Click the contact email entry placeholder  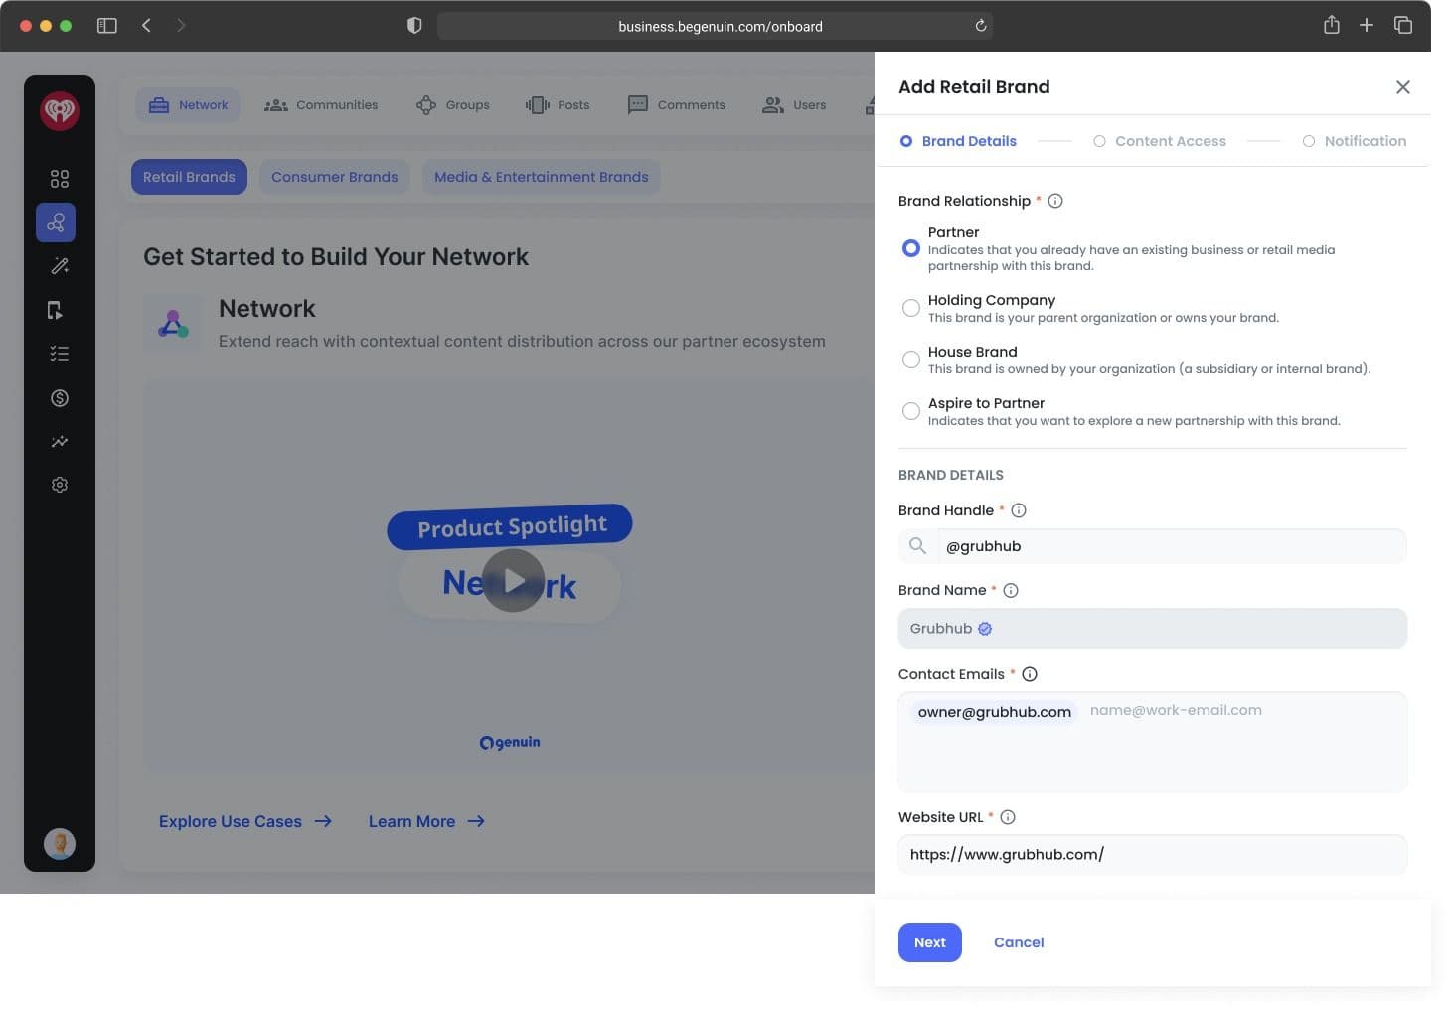1176,711
